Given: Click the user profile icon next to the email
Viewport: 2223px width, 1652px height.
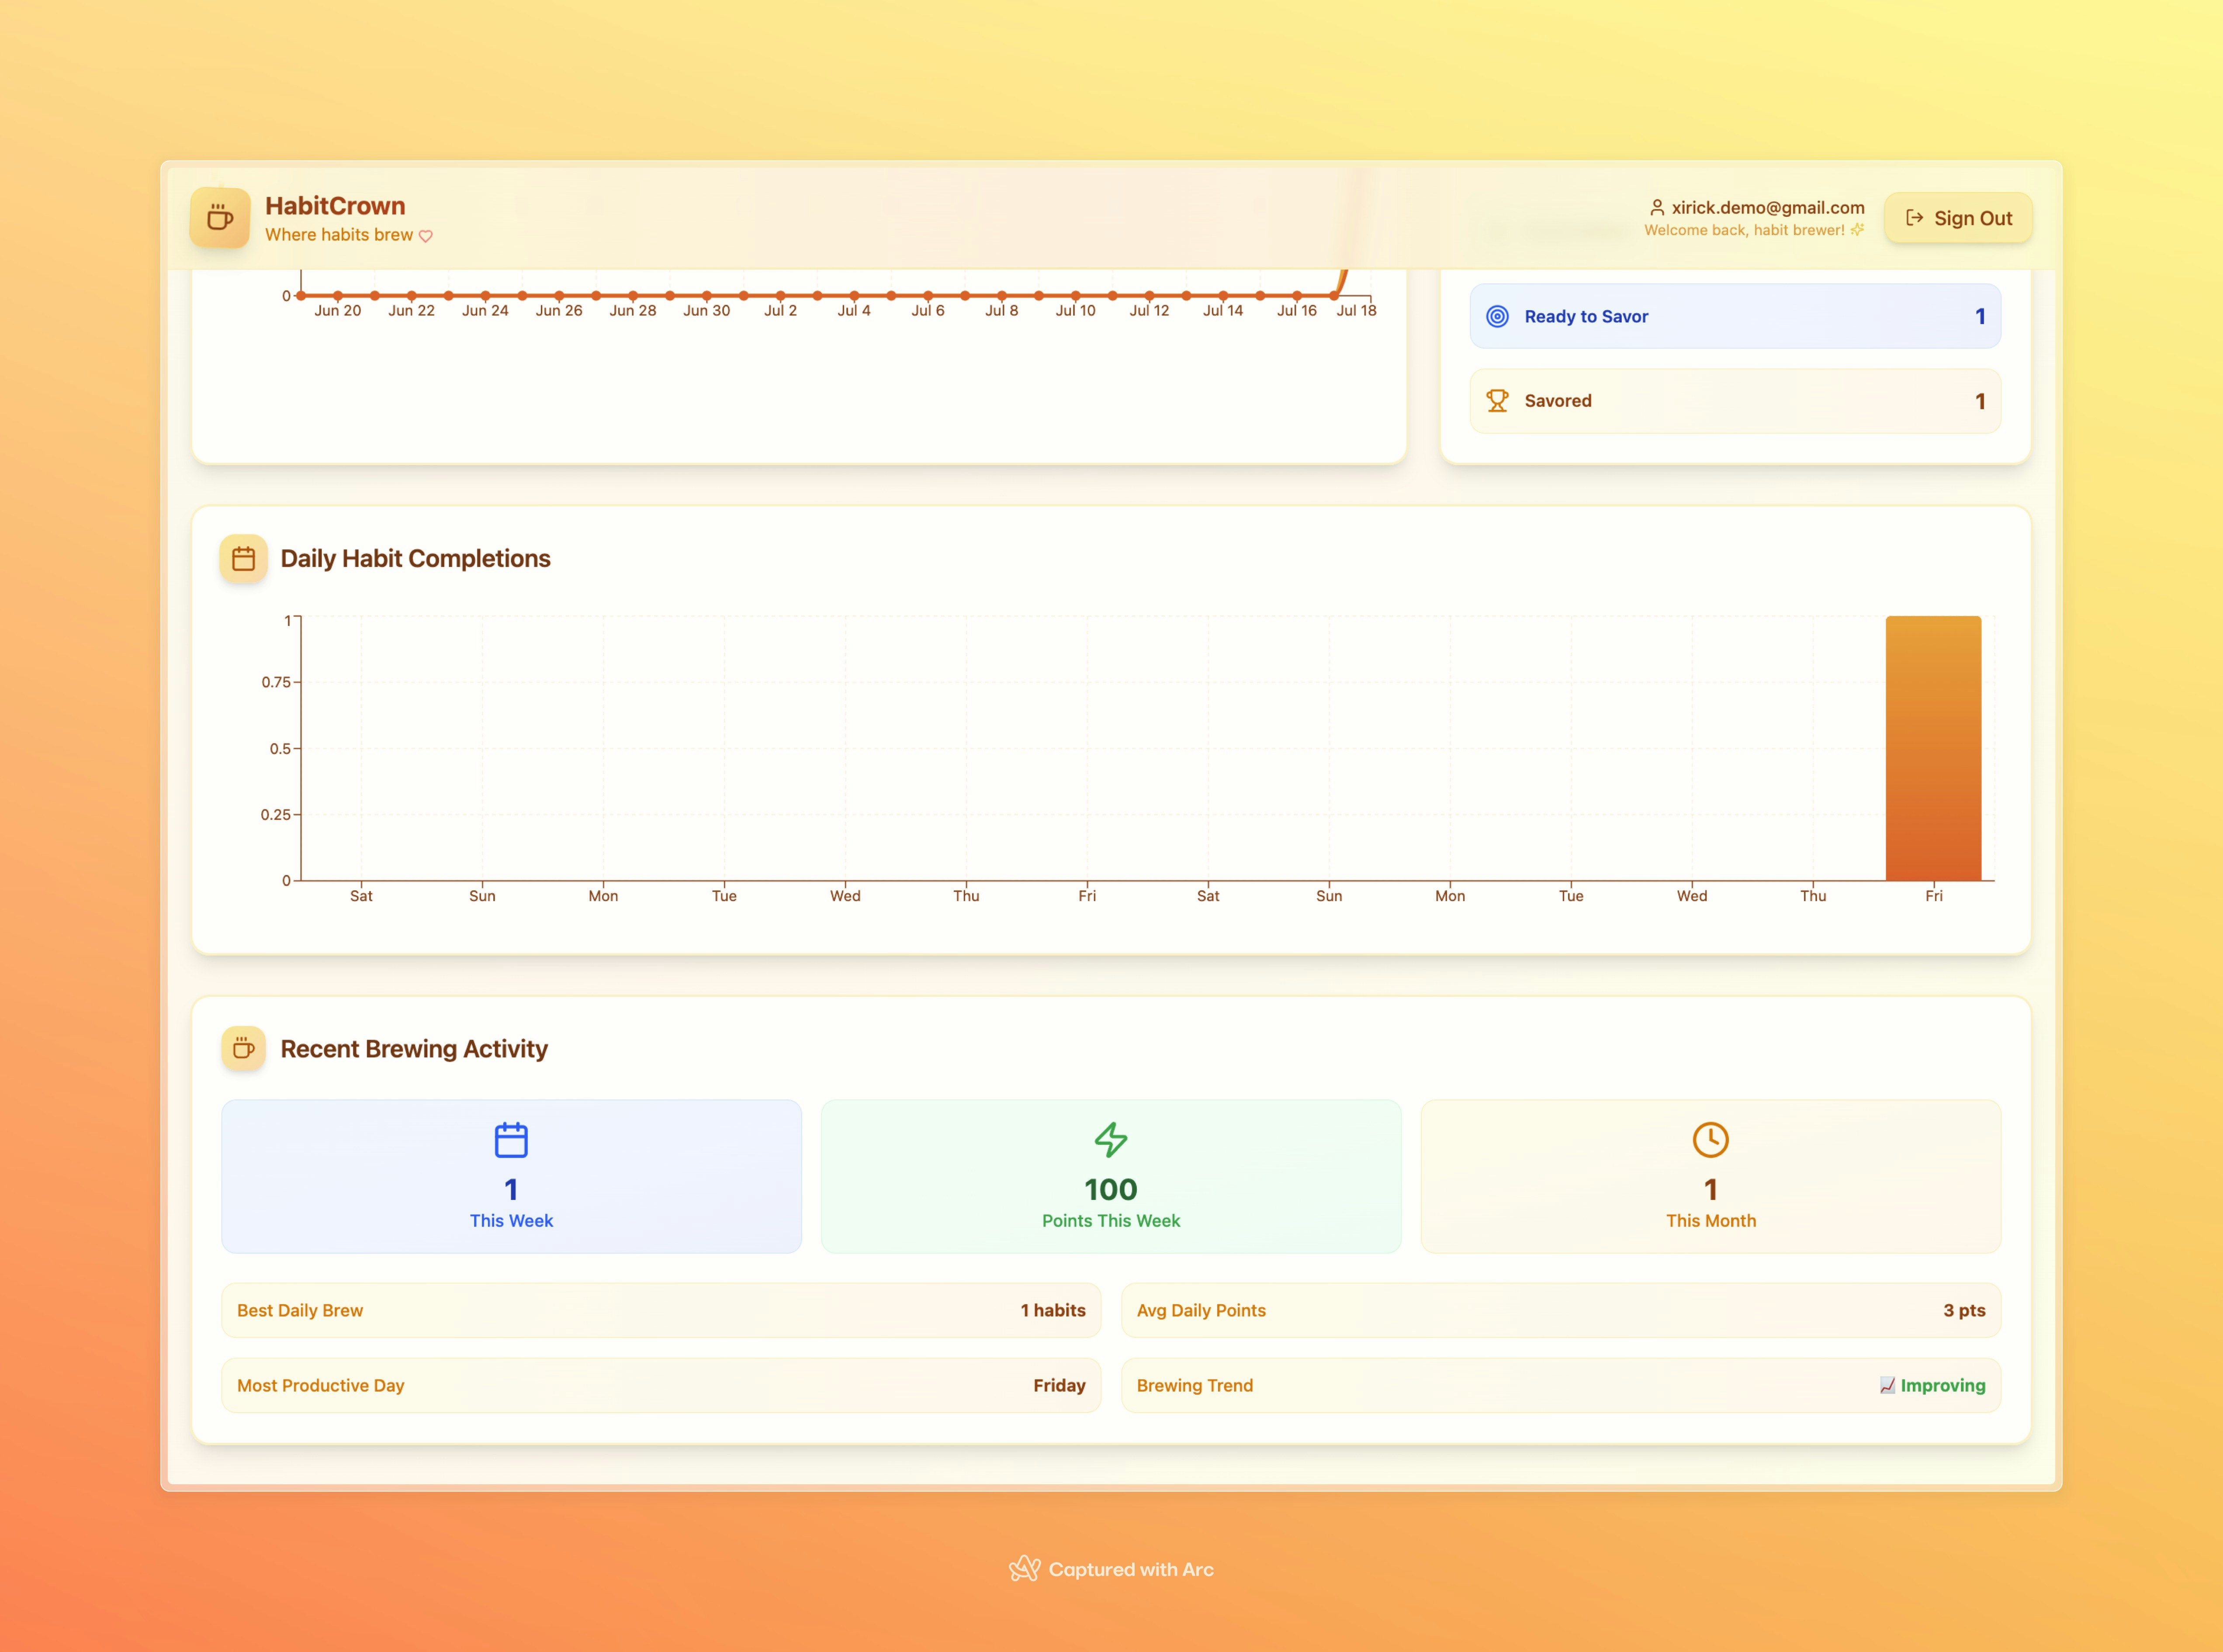Looking at the screenshot, I should coord(1657,207).
